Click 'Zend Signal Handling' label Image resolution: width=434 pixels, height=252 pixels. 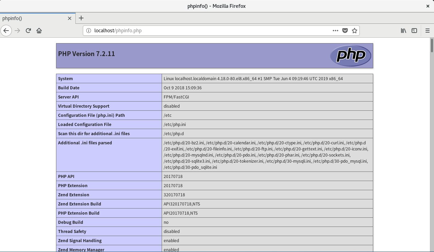[x=80, y=240]
